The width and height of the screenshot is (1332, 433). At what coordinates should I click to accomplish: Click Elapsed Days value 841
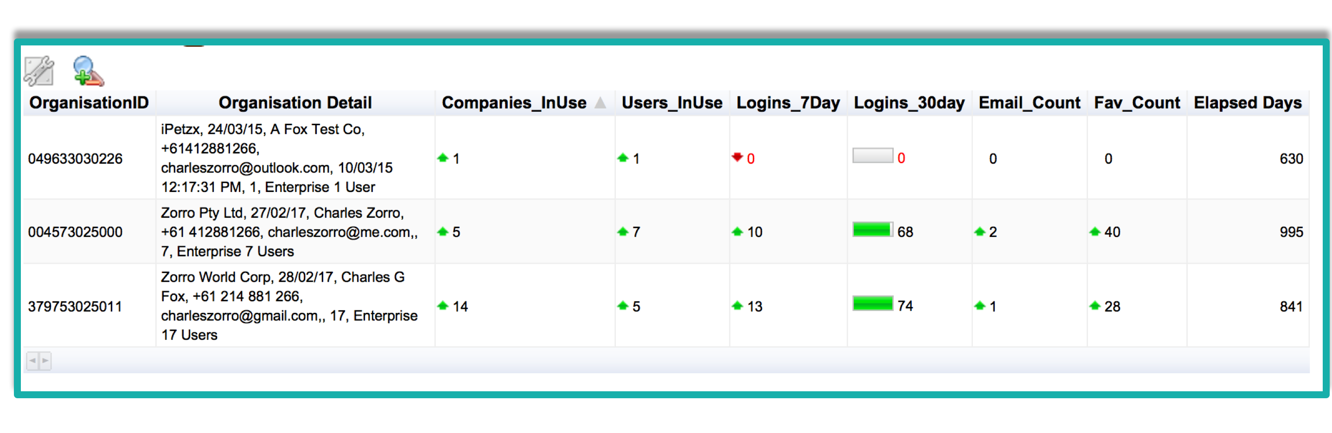pyautogui.click(x=1291, y=306)
